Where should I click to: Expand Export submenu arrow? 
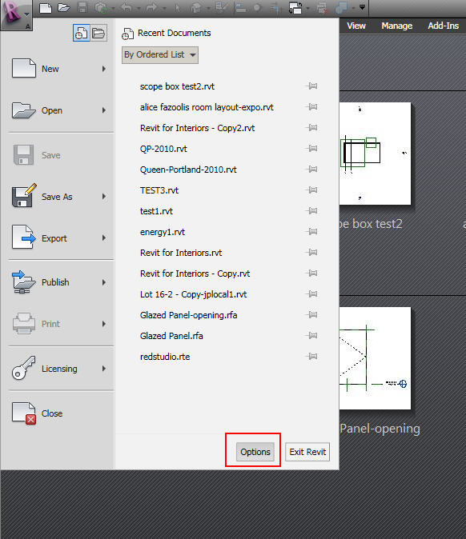[x=104, y=238]
